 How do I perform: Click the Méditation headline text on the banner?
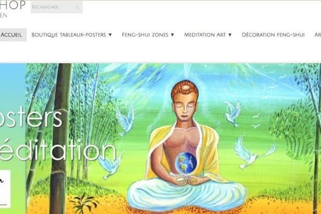click(58, 151)
